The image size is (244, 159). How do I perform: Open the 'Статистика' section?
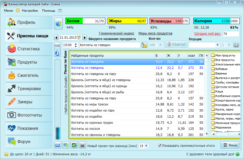tap(29, 49)
